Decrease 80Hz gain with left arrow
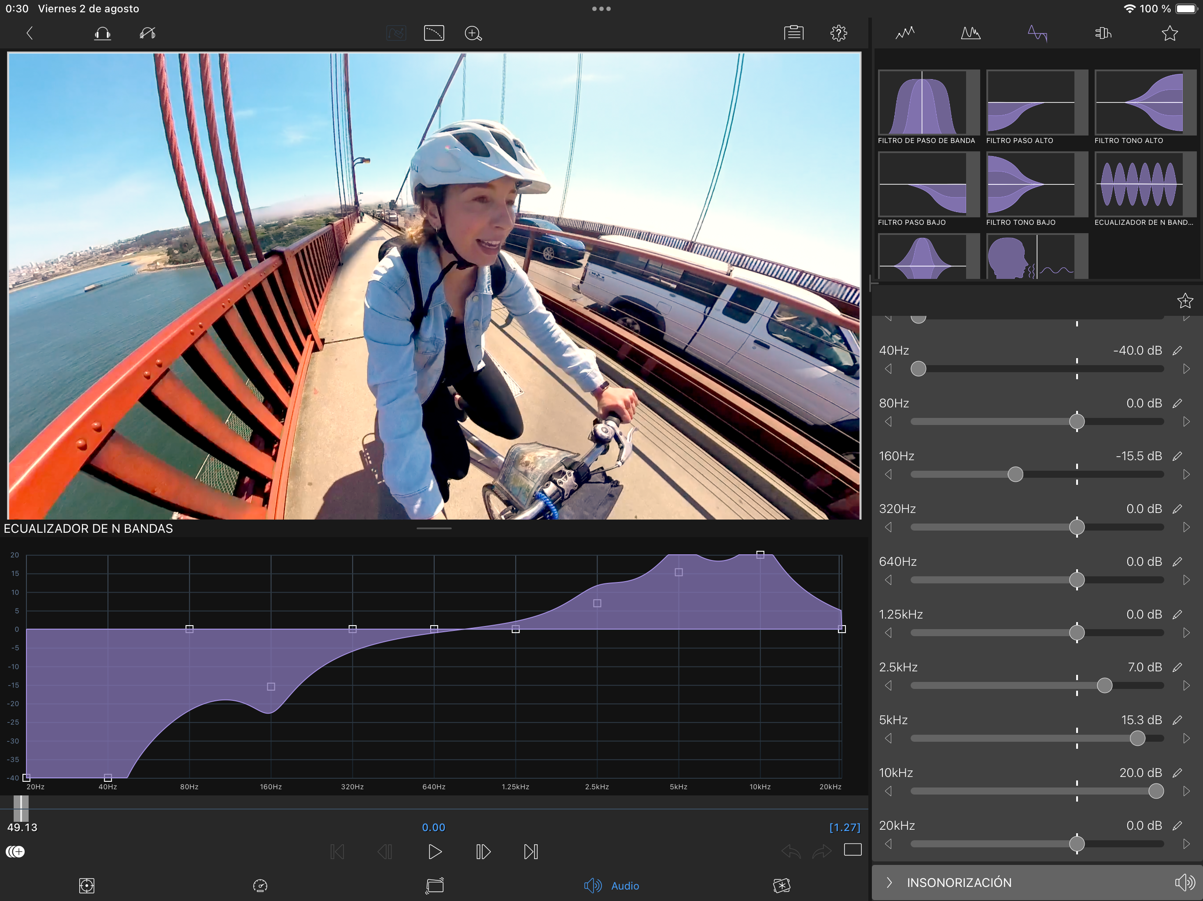This screenshot has width=1203, height=901. [x=889, y=422]
